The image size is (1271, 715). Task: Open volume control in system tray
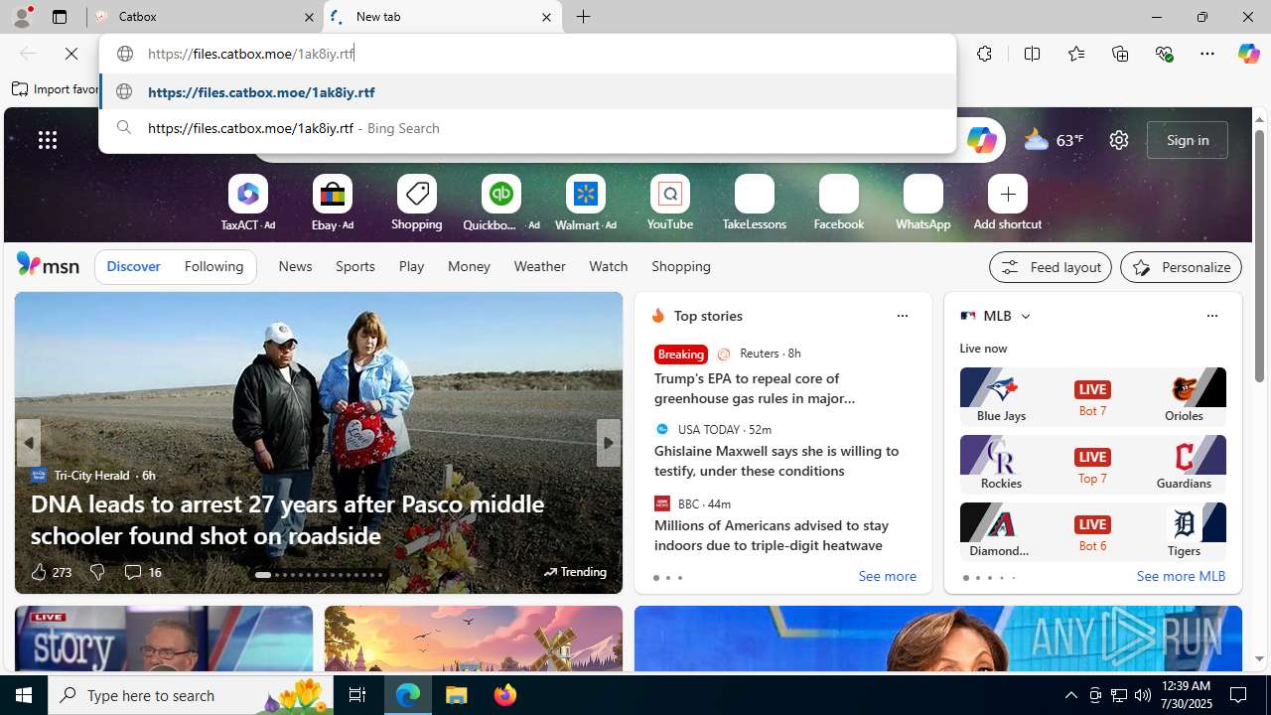(1143, 695)
